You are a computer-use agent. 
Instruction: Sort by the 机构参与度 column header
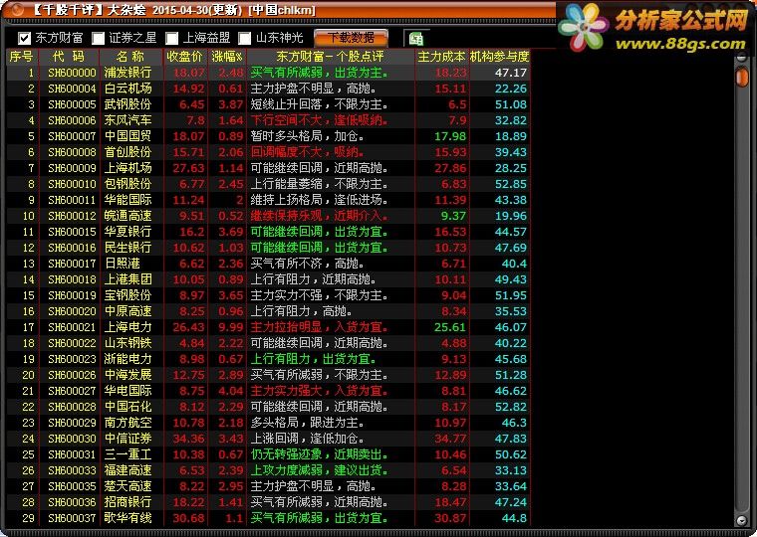click(x=500, y=57)
